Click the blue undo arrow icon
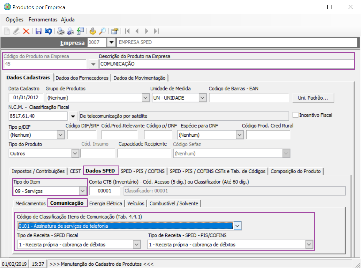361x268 pixels. tap(48, 31)
